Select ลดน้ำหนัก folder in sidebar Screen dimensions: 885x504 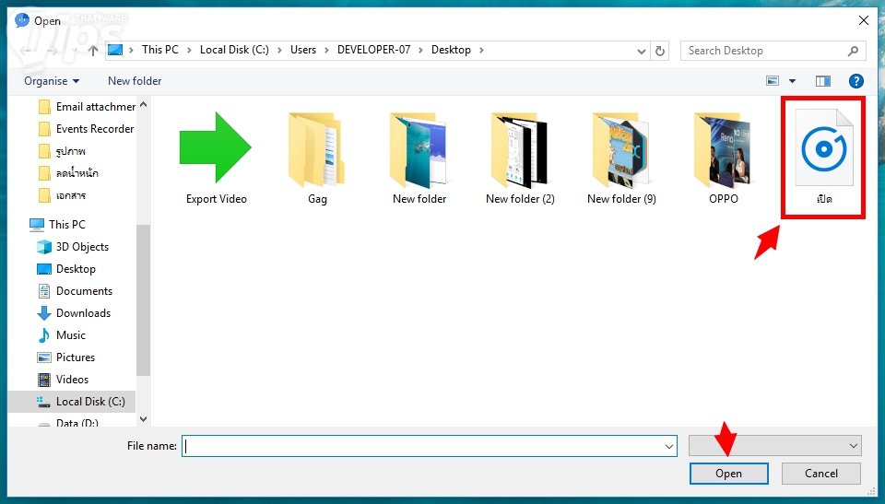point(69,173)
